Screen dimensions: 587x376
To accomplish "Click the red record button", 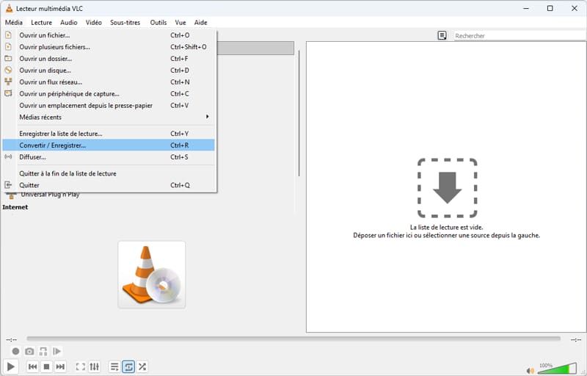I will pos(15,352).
